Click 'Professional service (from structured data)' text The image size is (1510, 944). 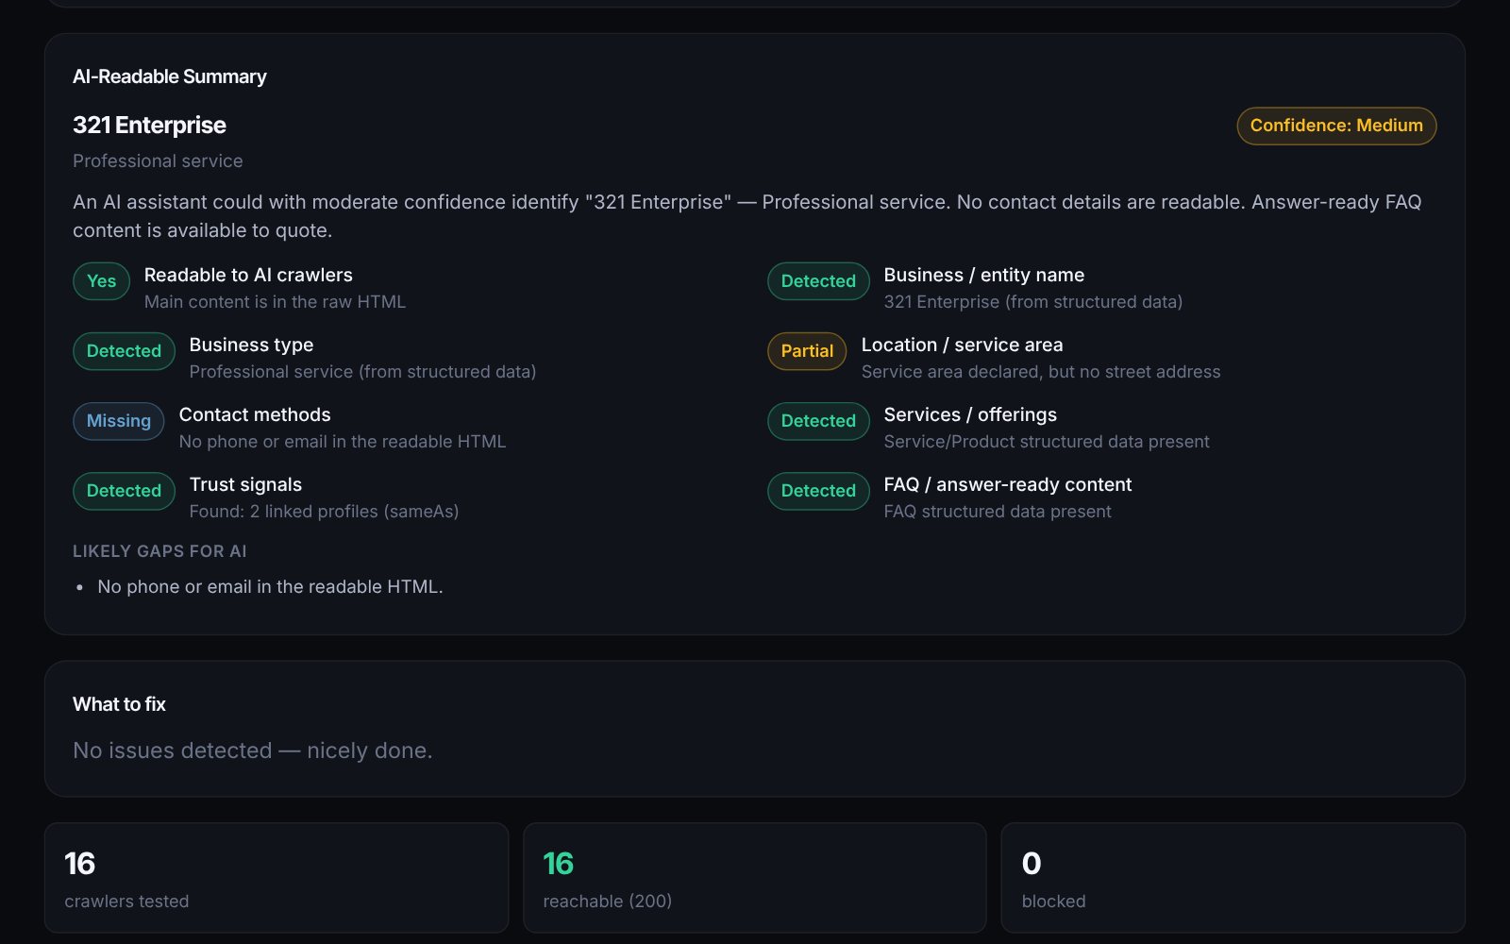point(362,371)
